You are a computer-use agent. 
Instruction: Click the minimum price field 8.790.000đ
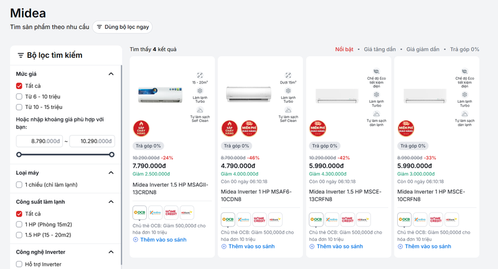coord(42,141)
